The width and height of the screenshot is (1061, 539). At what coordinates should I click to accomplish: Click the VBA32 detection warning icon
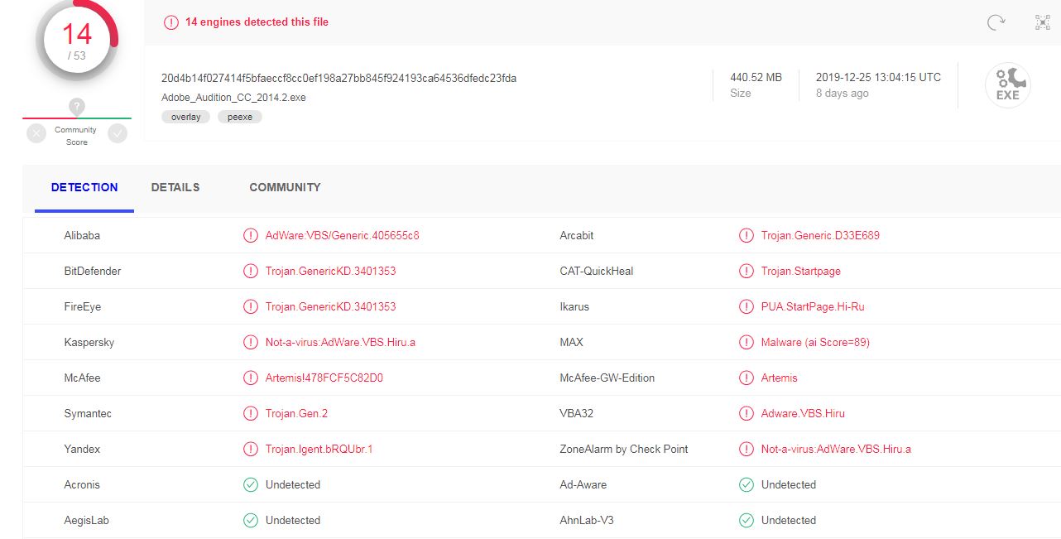[x=747, y=413]
